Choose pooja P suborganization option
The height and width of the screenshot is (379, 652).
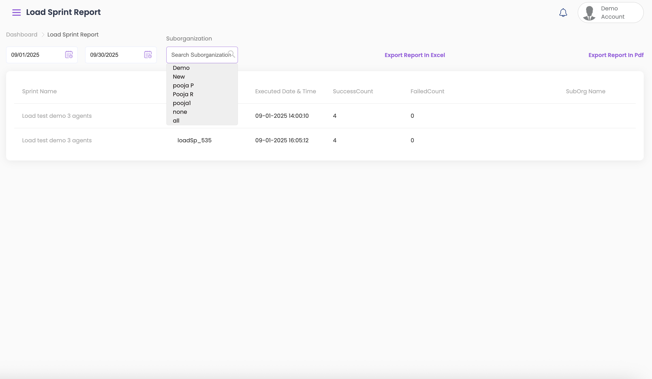pos(183,86)
